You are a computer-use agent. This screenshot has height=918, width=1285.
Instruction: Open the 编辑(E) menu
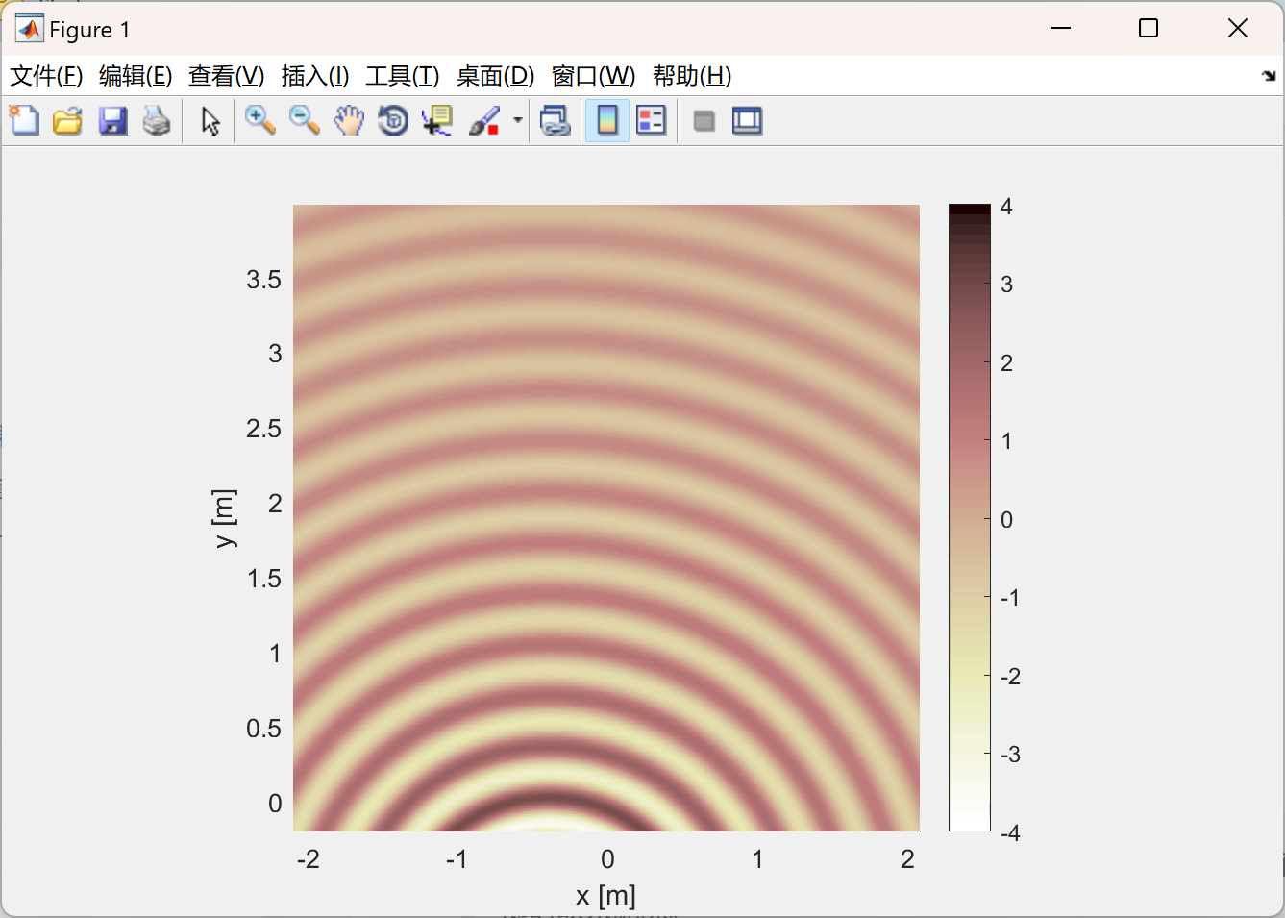coord(136,76)
